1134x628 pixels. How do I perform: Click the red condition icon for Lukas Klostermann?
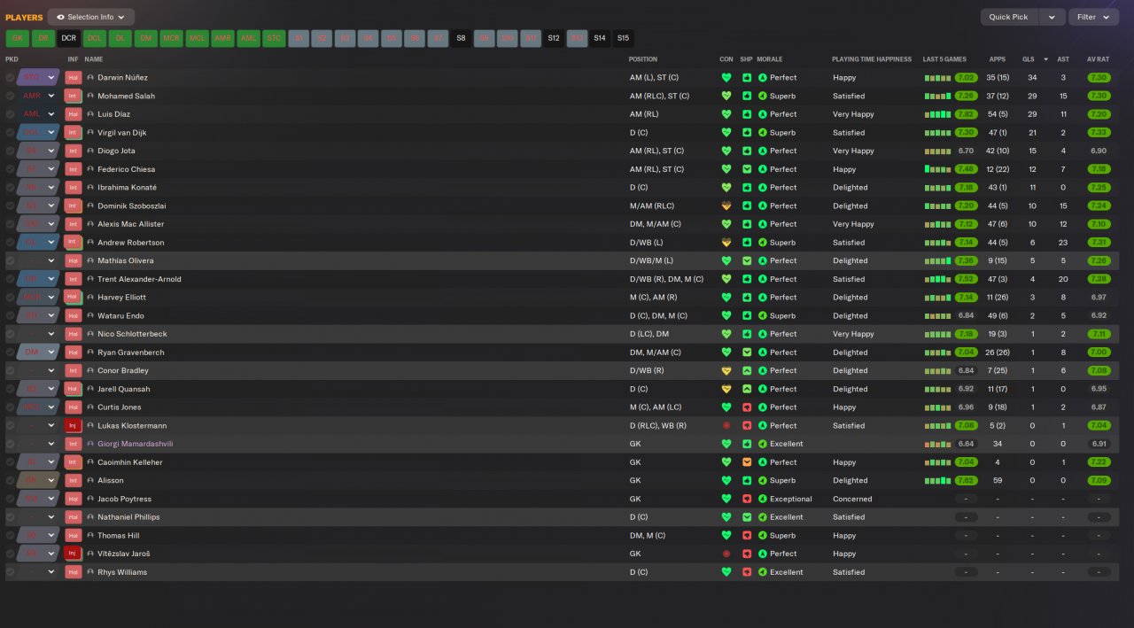pos(726,426)
